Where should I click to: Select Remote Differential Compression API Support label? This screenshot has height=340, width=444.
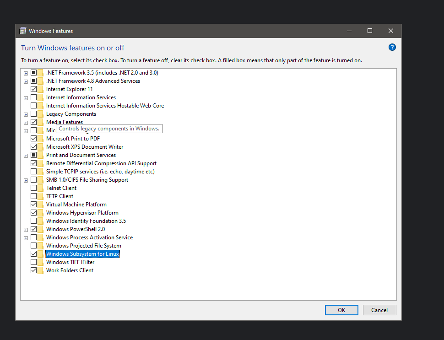coord(101,163)
